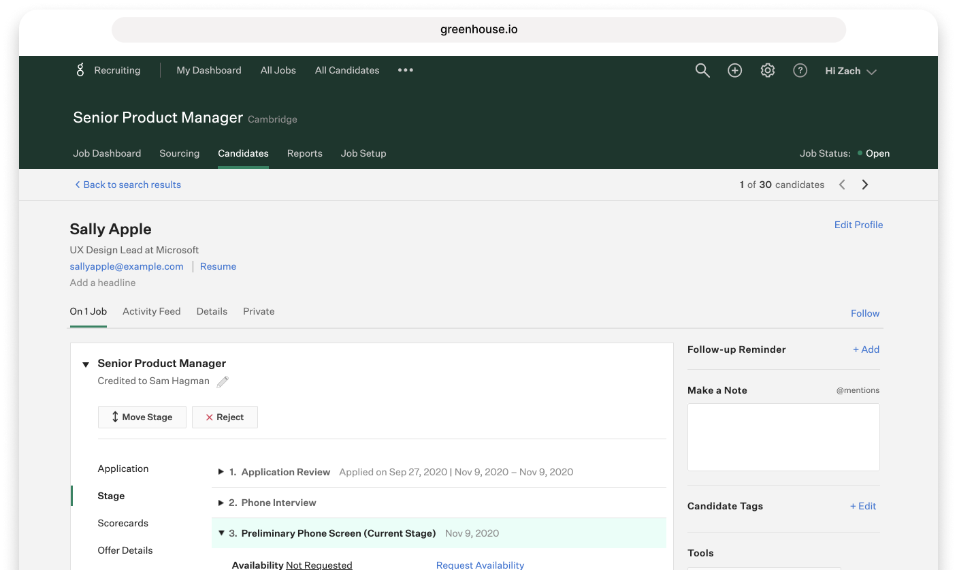This screenshot has width=957, height=570.
Task: Go to previous candidate arrow
Action: 842,185
